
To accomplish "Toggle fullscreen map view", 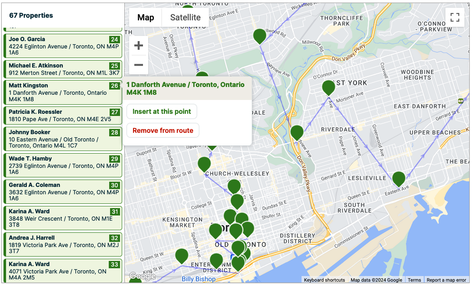I will click(455, 18).
